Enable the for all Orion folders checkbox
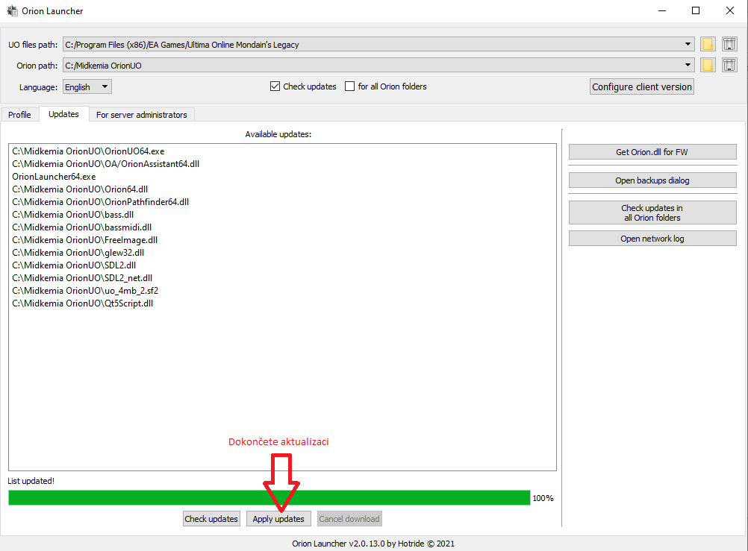This screenshot has height=551, width=748. tap(349, 86)
